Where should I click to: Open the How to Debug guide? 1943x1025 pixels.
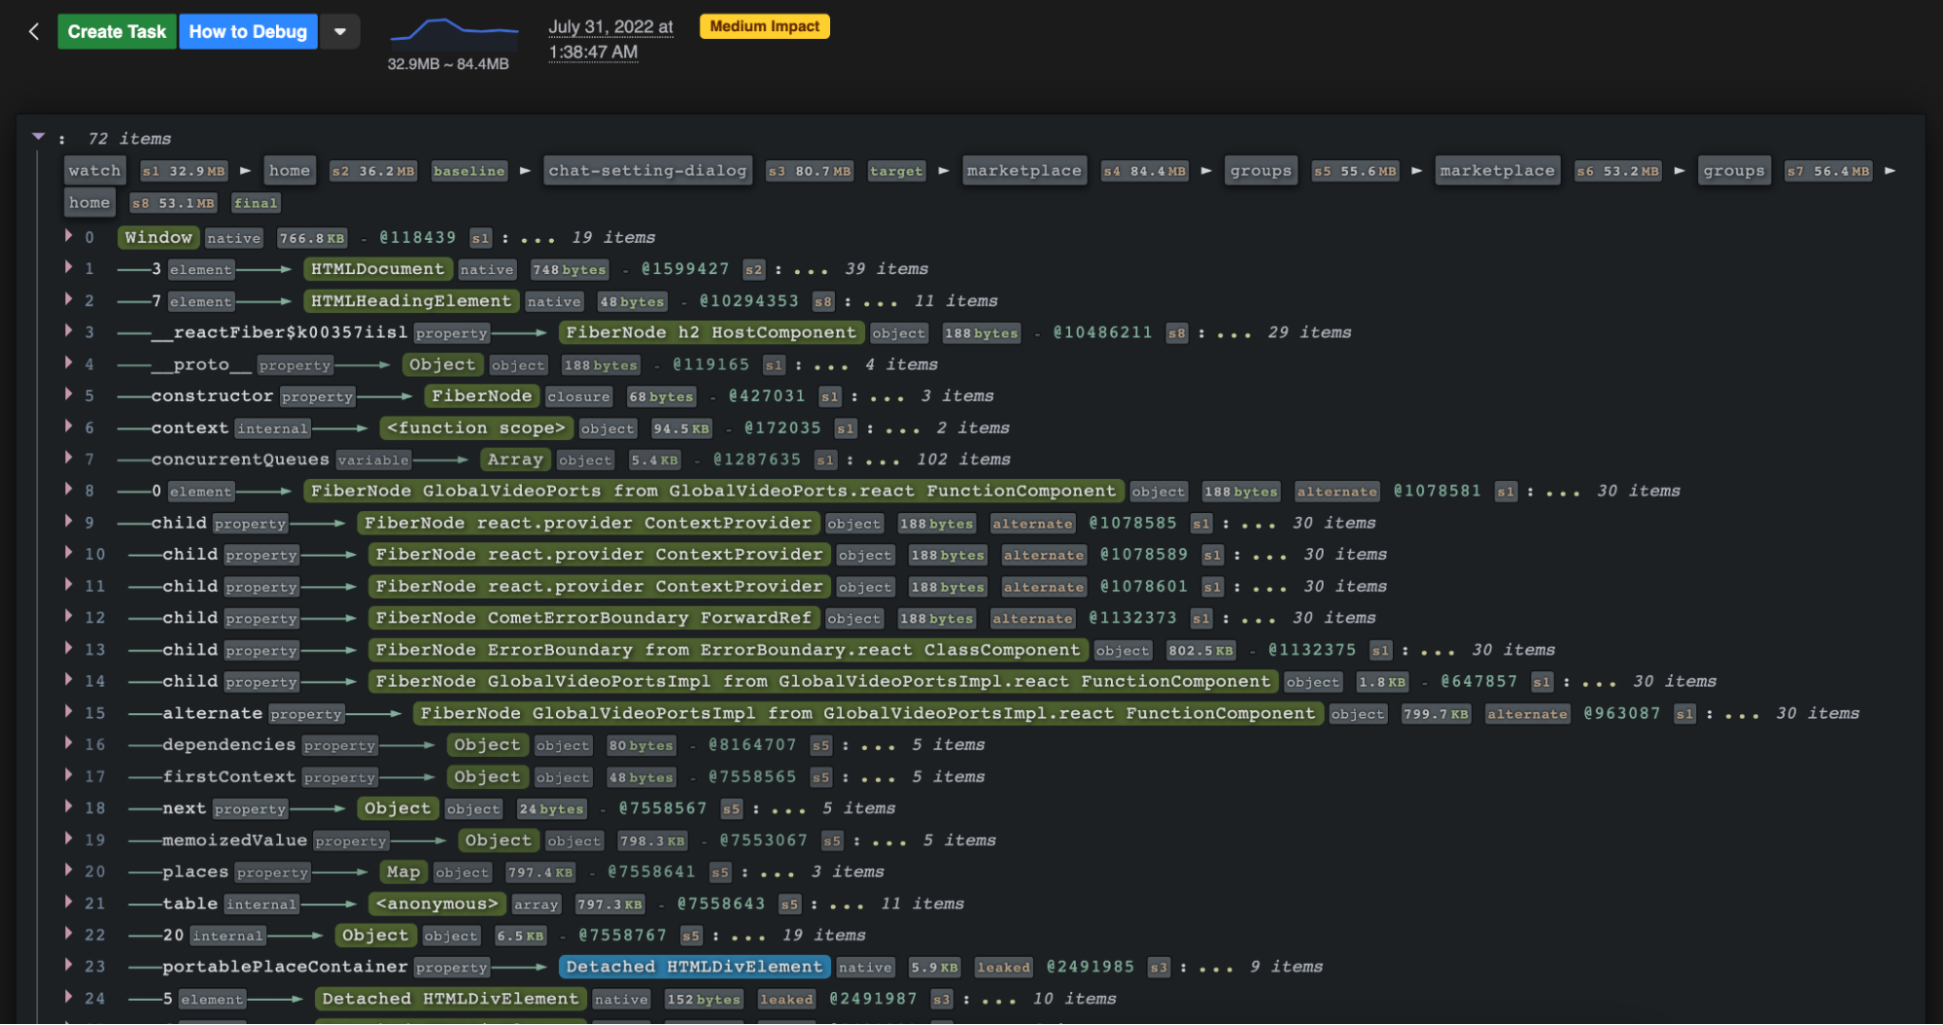pos(248,31)
